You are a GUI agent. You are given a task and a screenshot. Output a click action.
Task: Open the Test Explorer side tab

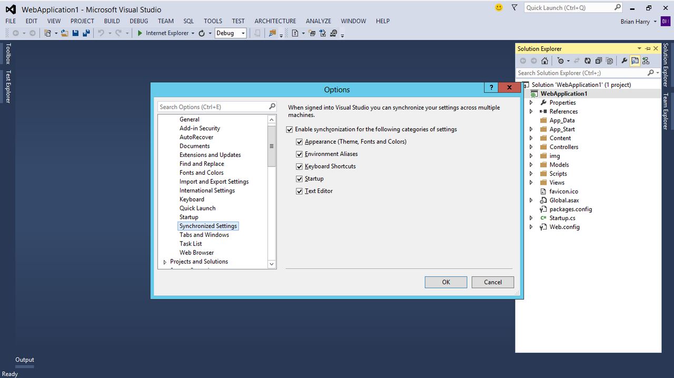[x=8, y=86]
